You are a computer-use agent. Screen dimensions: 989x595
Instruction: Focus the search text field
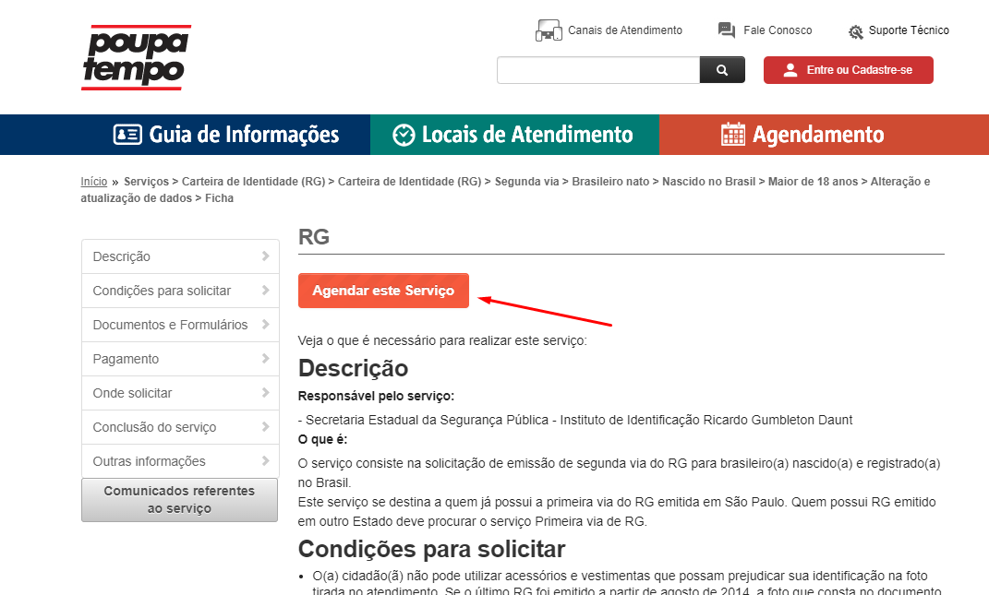click(x=597, y=70)
